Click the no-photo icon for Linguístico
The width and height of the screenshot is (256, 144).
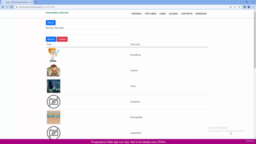click(54, 132)
